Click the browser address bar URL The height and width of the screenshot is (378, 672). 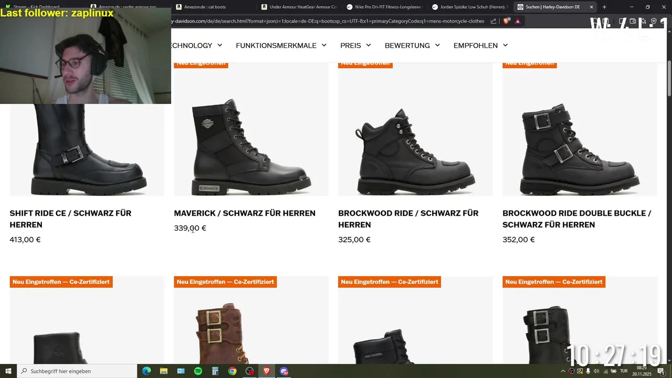tap(328, 21)
